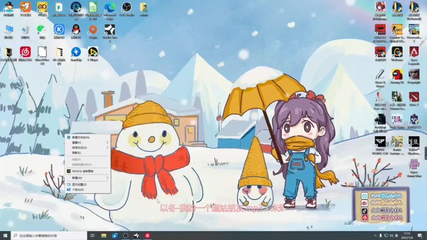Open the Crab Game shortcut
This screenshot has width=427, height=240.
coord(397,122)
